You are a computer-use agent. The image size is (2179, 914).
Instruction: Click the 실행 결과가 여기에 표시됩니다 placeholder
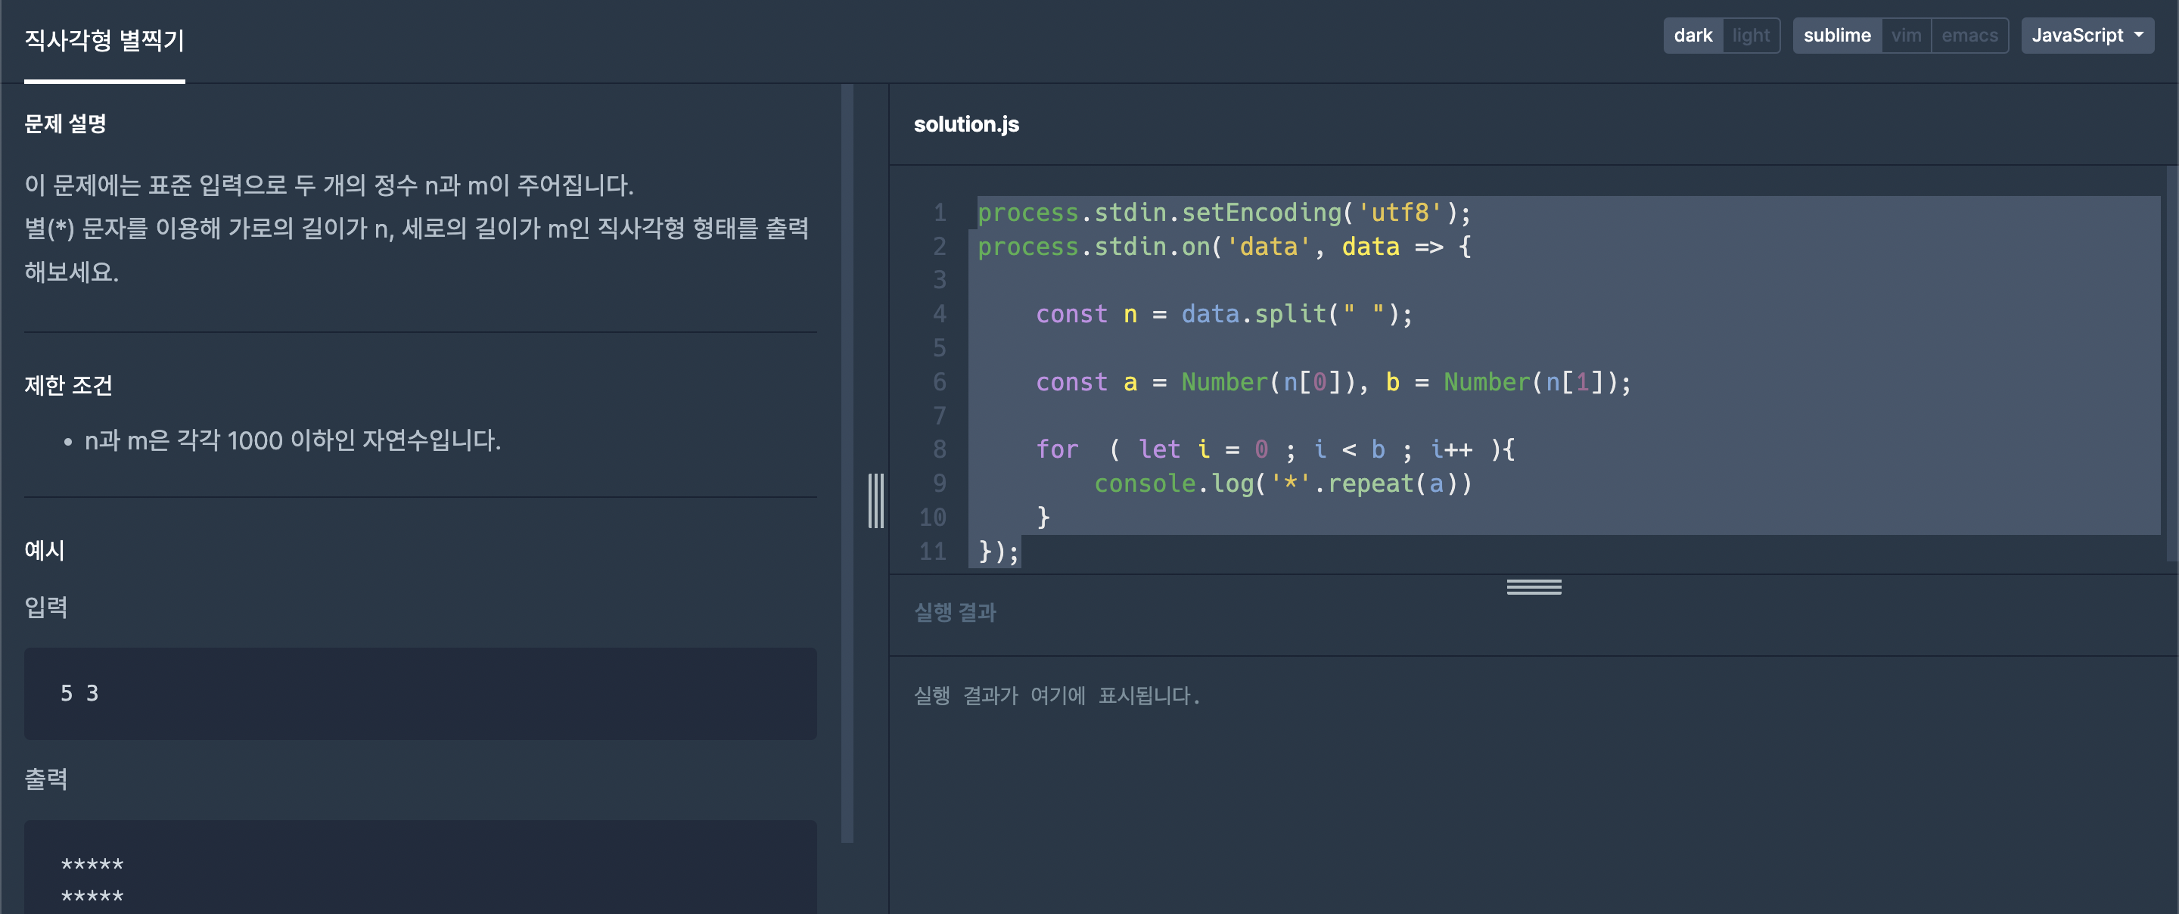point(1056,695)
